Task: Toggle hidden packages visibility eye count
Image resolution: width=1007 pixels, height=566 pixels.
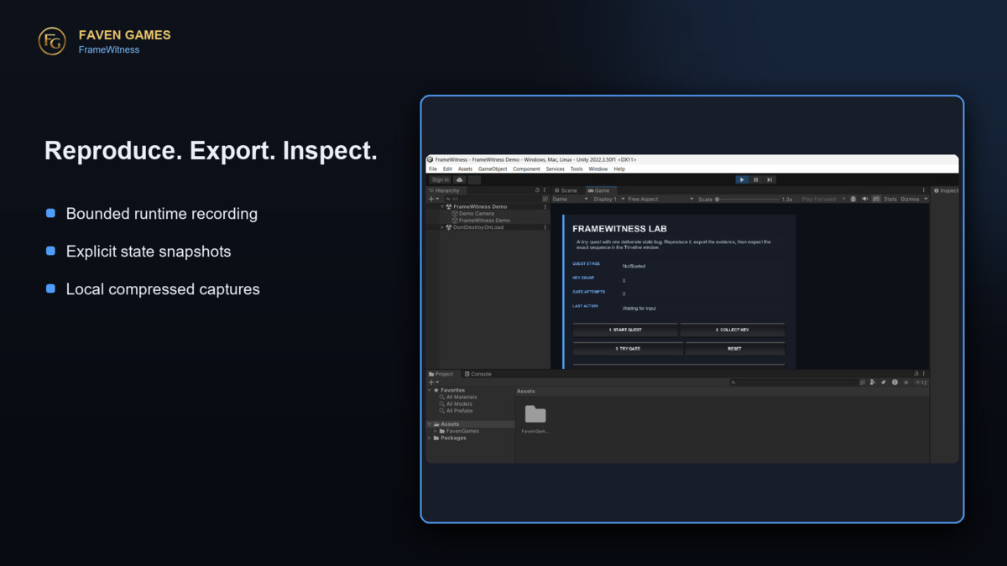Action: coord(920,382)
